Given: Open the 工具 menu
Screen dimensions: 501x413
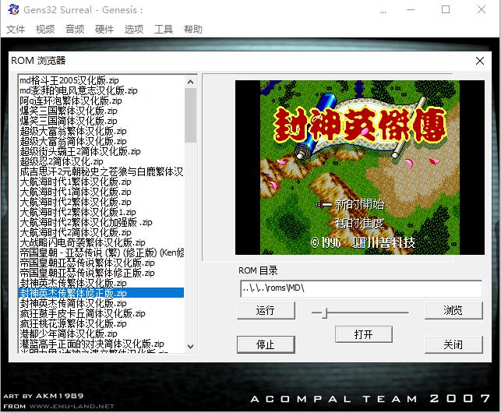Looking at the screenshot, I should [x=164, y=30].
